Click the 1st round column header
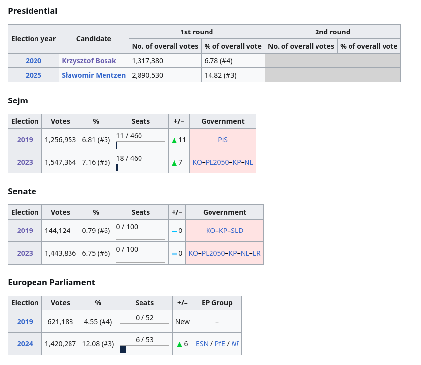Viewport: 421px width, 365px height. (197, 32)
